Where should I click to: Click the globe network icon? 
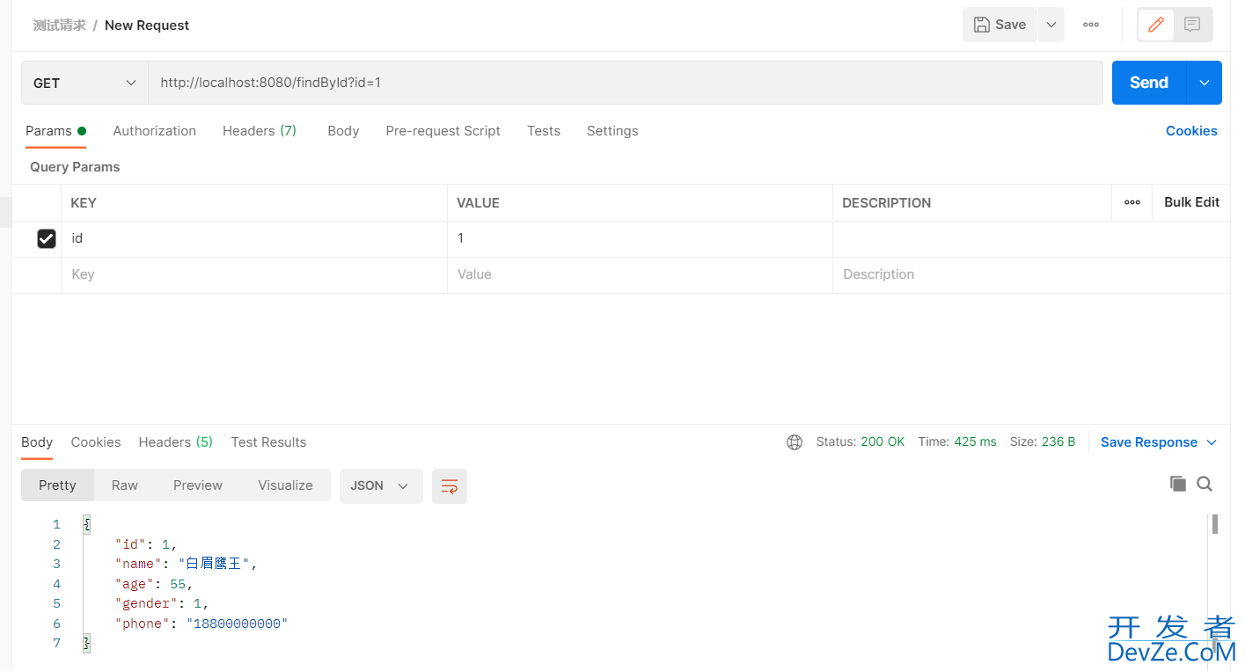[x=795, y=442]
